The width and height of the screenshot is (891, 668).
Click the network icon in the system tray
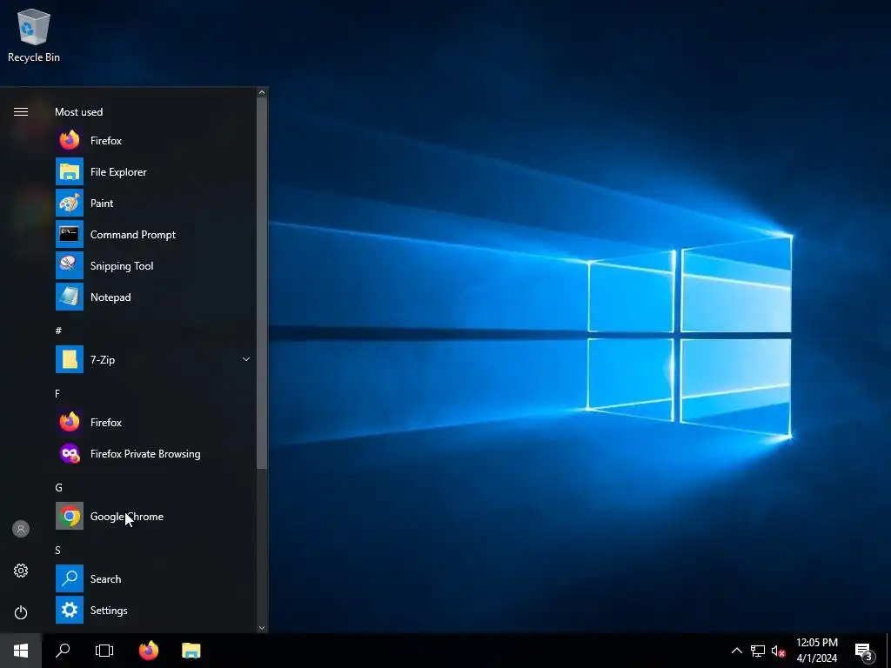[758, 651]
